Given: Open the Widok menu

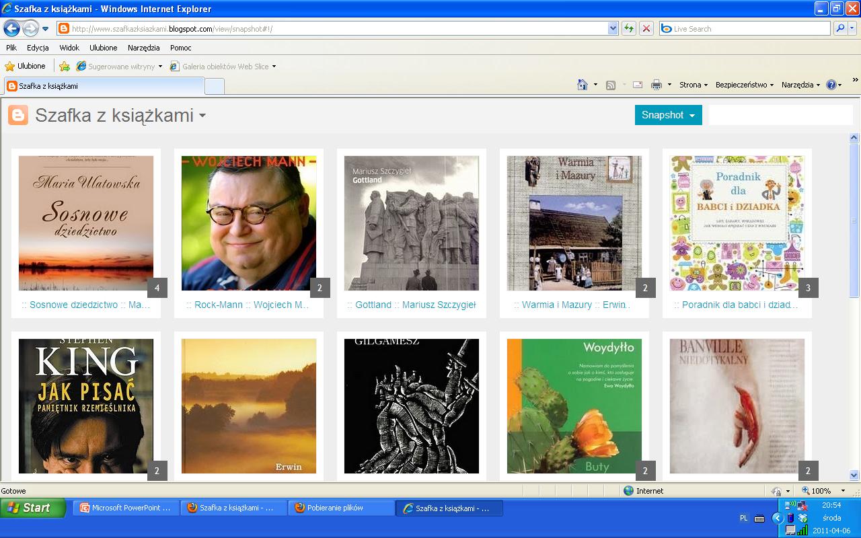Looking at the screenshot, I should tap(69, 48).
